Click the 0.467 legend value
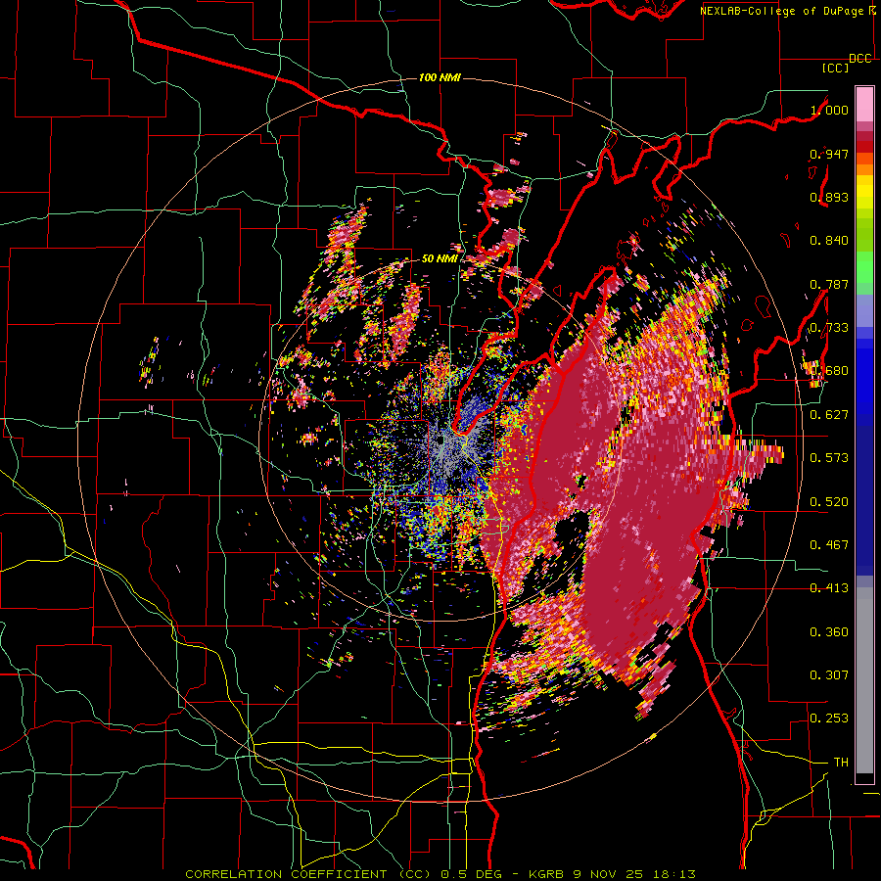The height and width of the screenshot is (881, 881). [x=829, y=545]
